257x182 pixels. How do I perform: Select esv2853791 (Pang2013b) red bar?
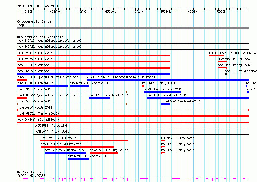pyautogui.click(x=104, y=153)
